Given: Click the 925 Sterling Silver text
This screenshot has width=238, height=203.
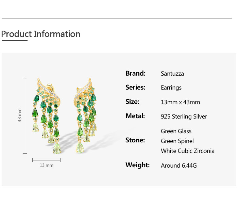Looking at the screenshot, I should (x=184, y=116).
